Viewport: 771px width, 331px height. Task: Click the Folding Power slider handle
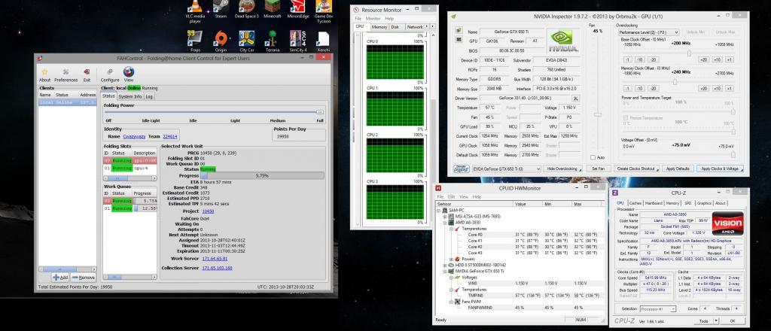point(319,112)
